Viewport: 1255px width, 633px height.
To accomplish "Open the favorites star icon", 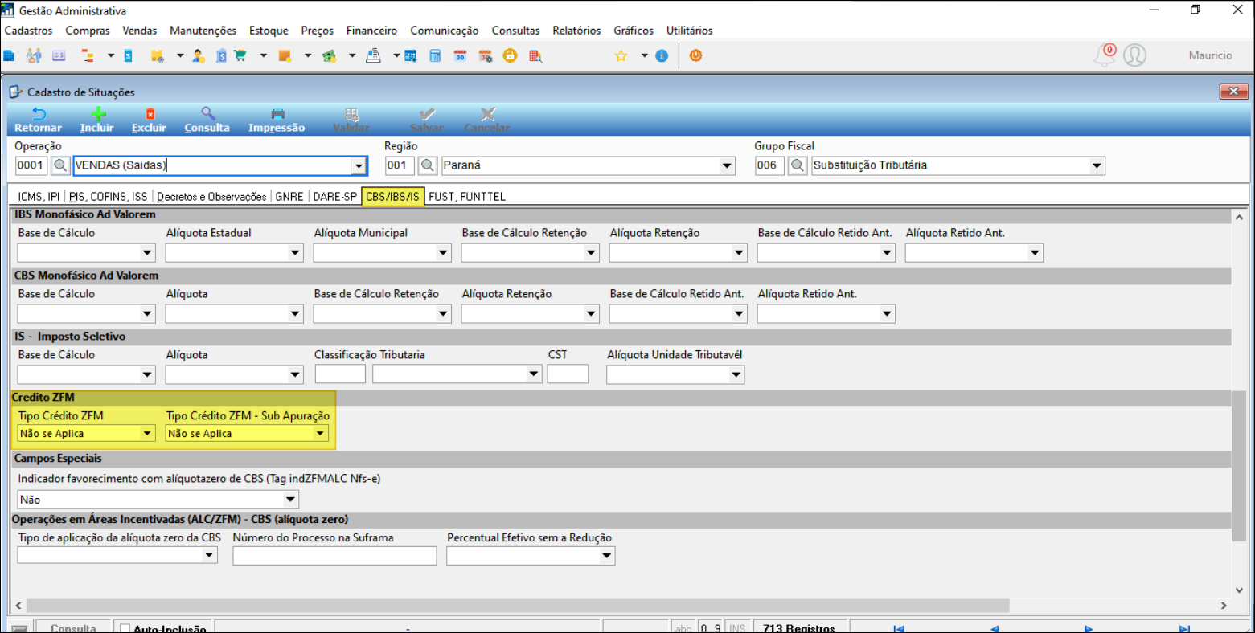I will pos(621,55).
